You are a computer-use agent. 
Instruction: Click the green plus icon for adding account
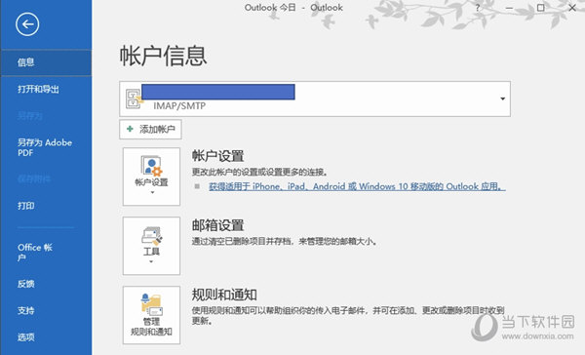(130, 129)
